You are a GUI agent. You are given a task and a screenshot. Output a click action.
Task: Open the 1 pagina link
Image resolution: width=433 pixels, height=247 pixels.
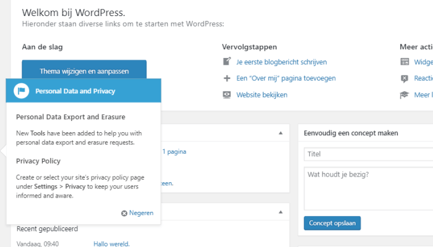tap(174, 152)
